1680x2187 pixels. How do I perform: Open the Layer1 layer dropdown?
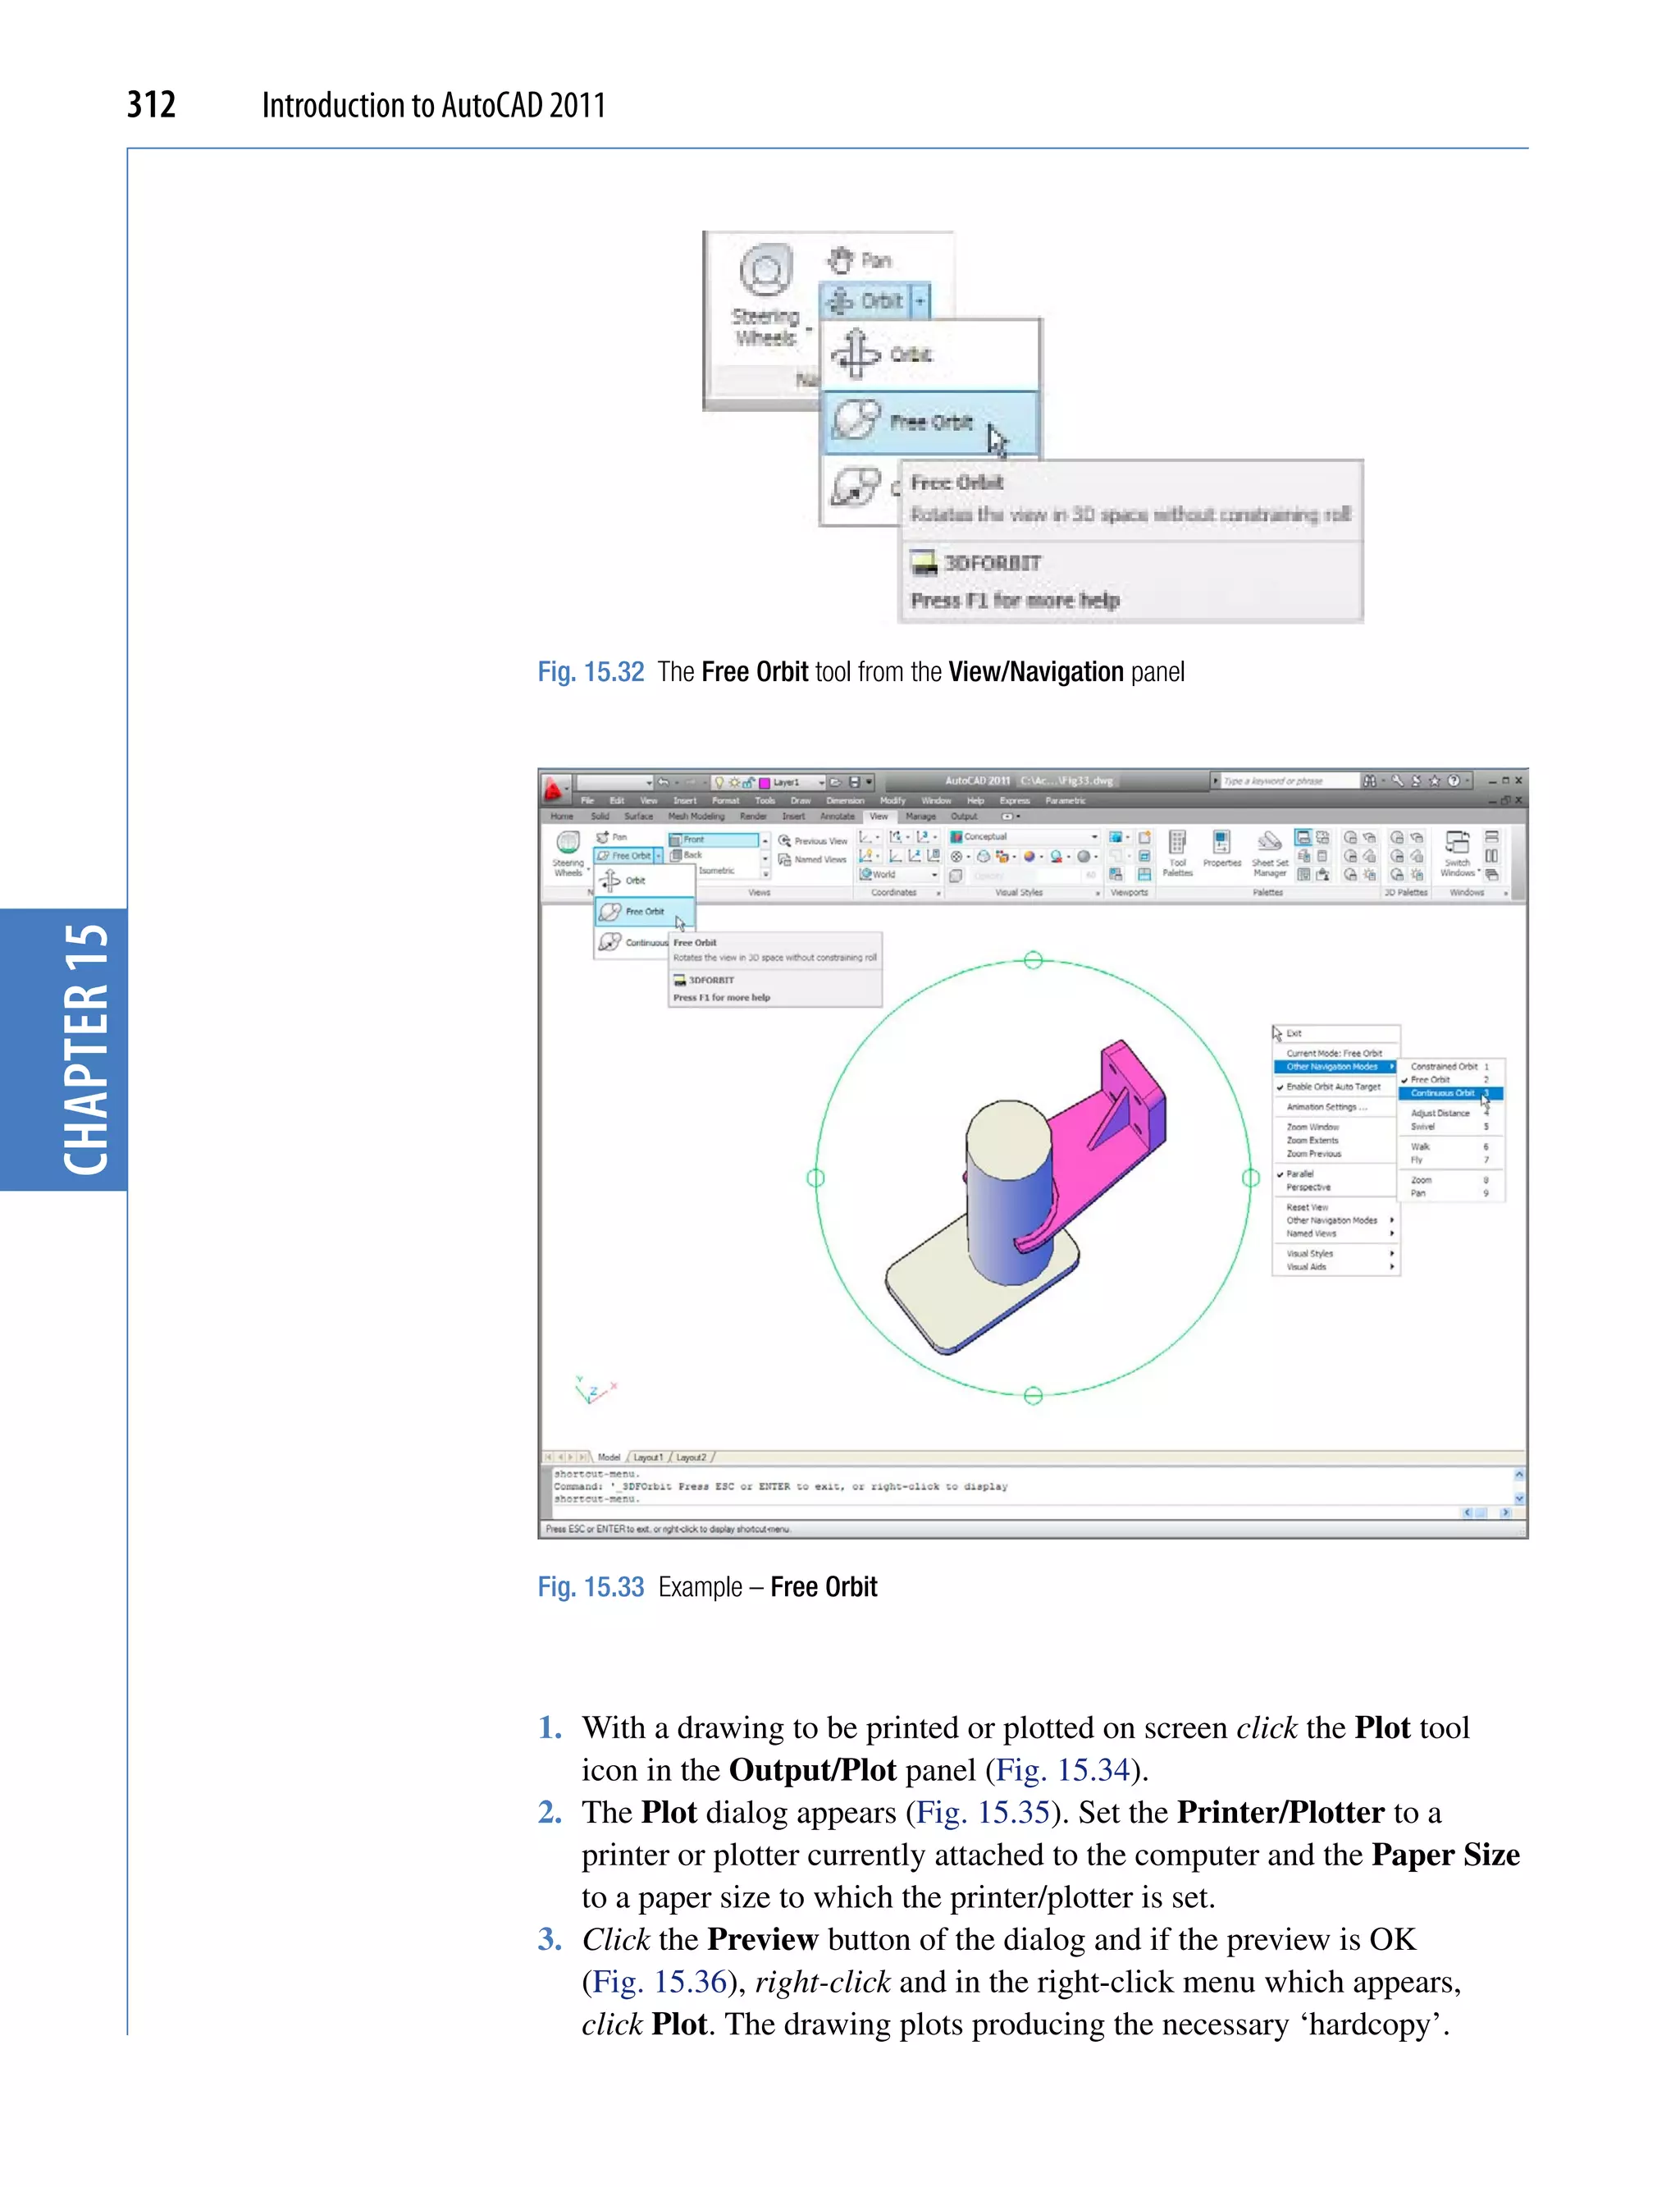click(822, 782)
